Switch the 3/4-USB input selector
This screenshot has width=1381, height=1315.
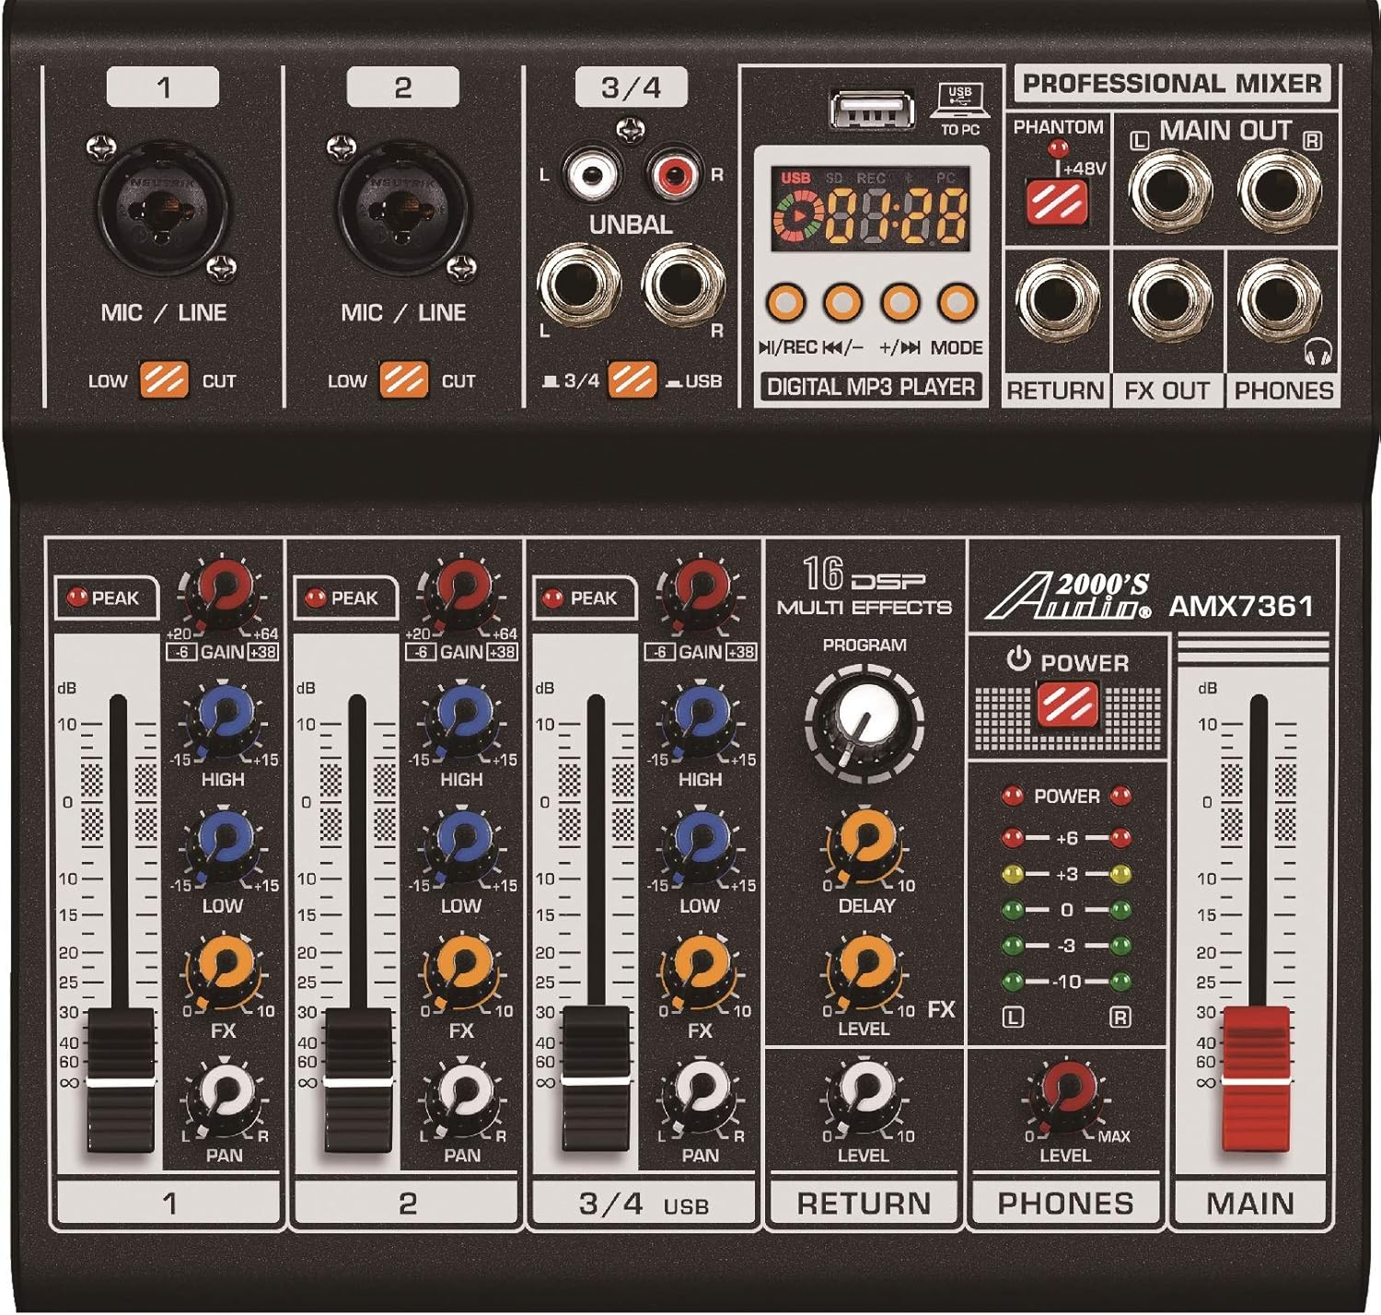(x=632, y=378)
